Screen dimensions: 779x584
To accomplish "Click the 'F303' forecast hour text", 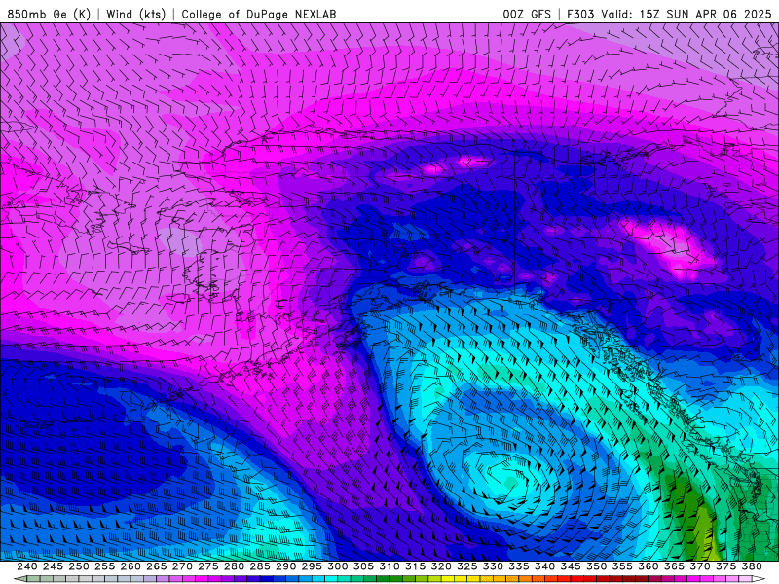I will 580,14.
